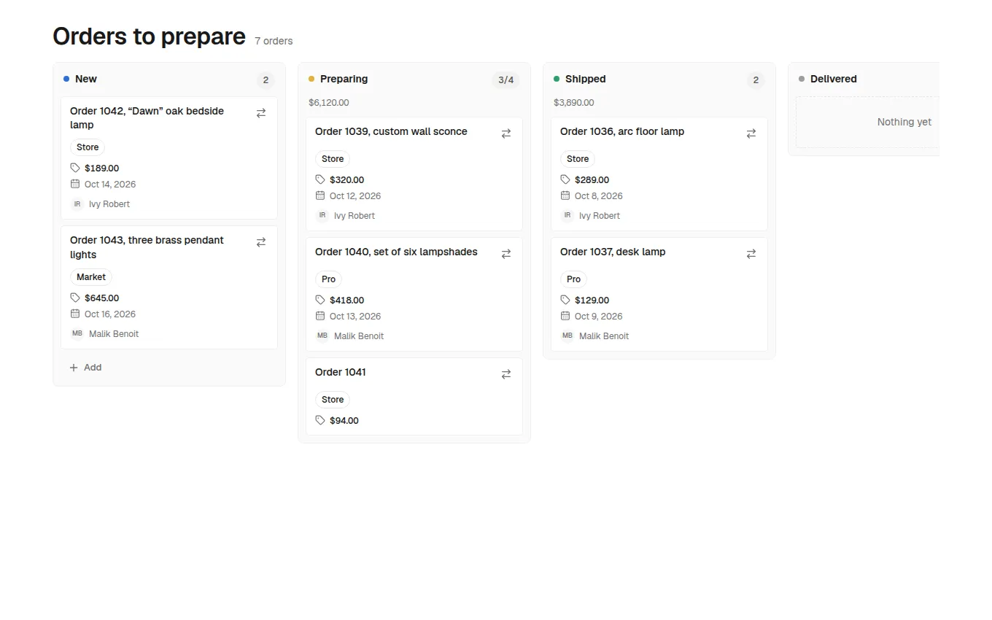Click the price tag icon beside $94.00
The image size is (992, 620).
(320, 420)
